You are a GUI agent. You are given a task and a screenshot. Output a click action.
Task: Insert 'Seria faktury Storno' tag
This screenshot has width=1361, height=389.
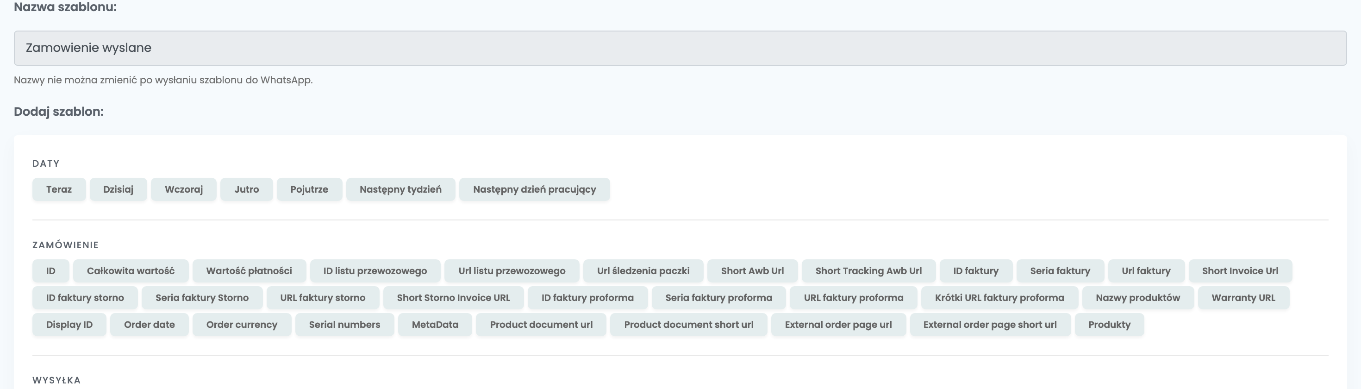(x=202, y=298)
